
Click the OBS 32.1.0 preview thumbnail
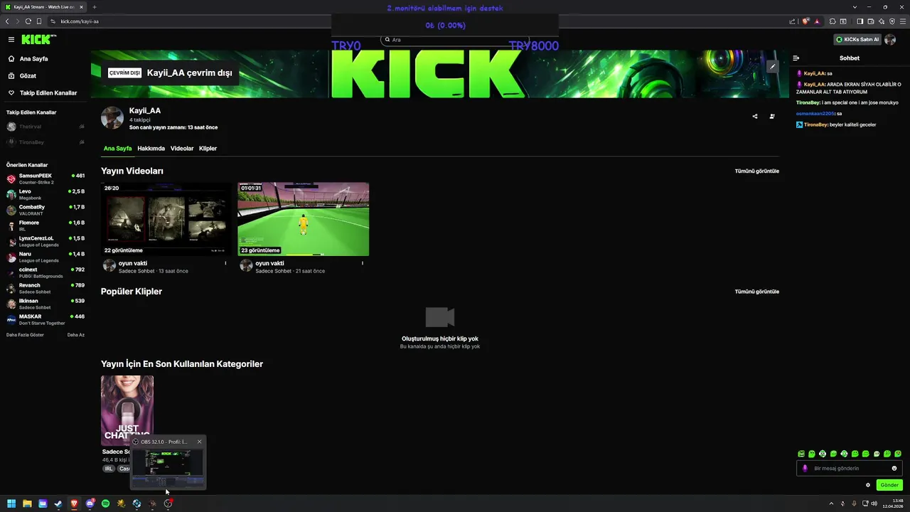click(168, 466)
